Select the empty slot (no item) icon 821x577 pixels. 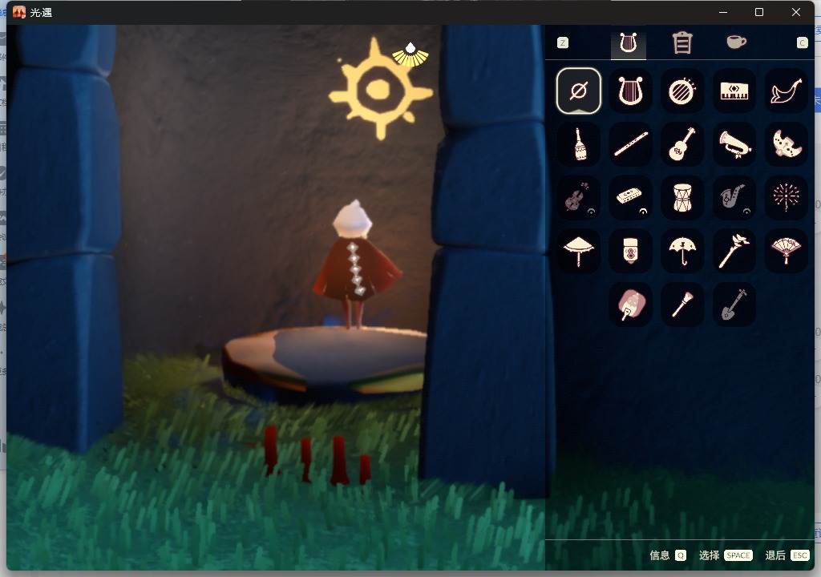(579, 91)
